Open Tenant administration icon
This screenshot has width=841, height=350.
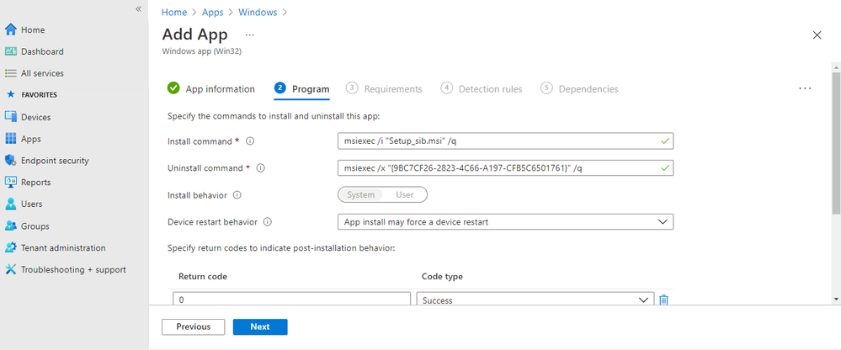[x=11, y=248]
